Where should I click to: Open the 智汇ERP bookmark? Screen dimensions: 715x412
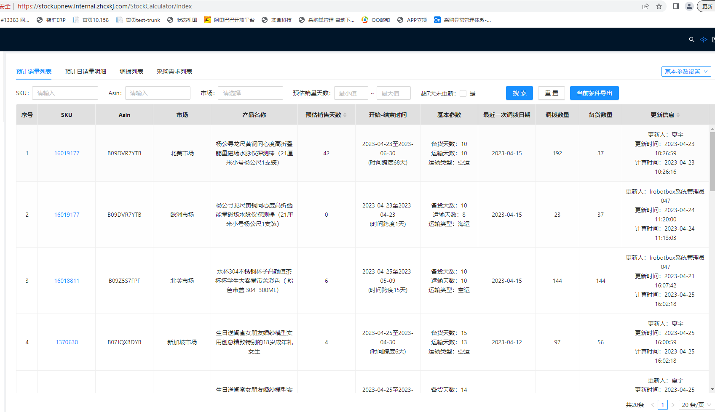(51, 20)
